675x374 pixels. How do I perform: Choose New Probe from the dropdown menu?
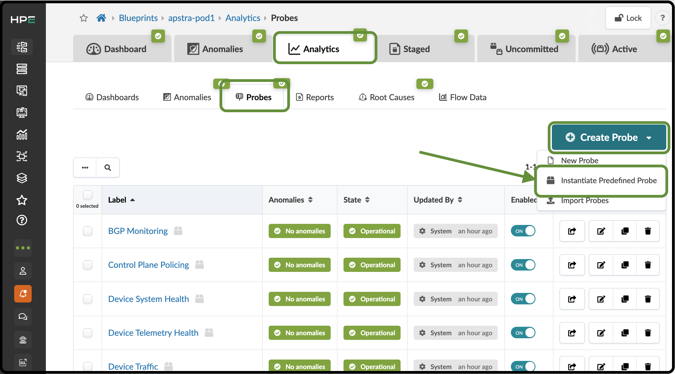[x=602, y=161]
